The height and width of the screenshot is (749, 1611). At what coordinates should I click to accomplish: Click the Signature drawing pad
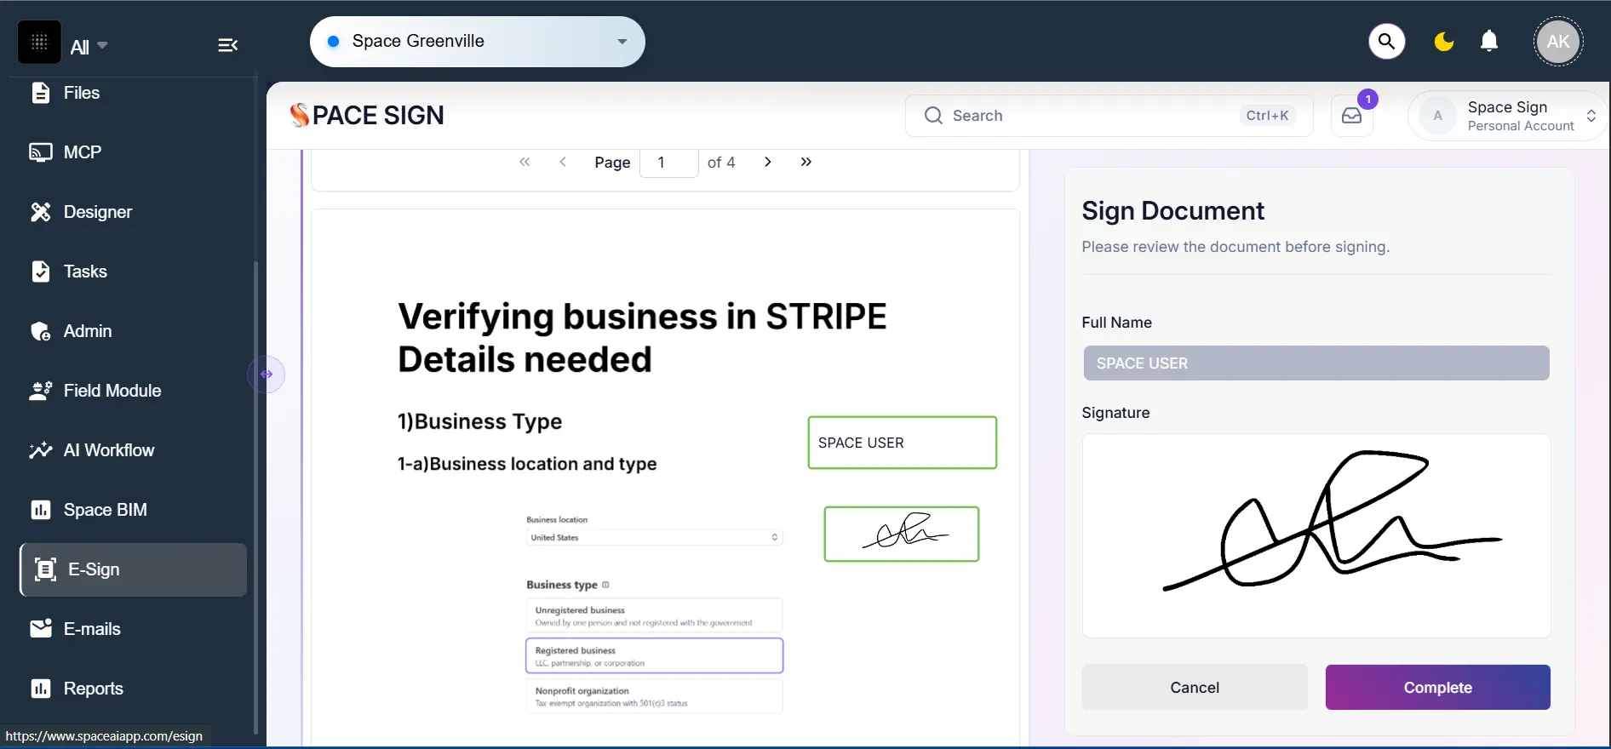pyautogui.click(x=1316, y=535)
